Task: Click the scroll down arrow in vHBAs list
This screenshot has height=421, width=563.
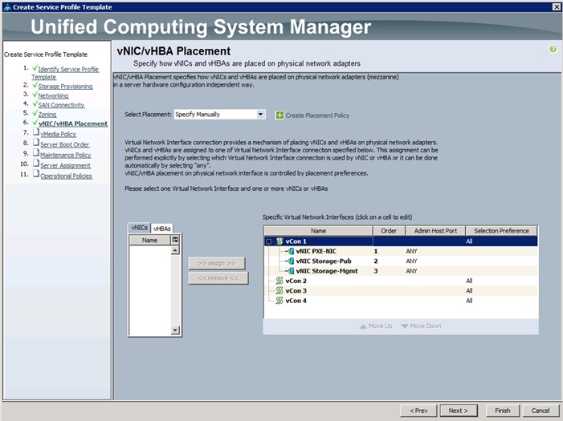Action: point(175,330)
